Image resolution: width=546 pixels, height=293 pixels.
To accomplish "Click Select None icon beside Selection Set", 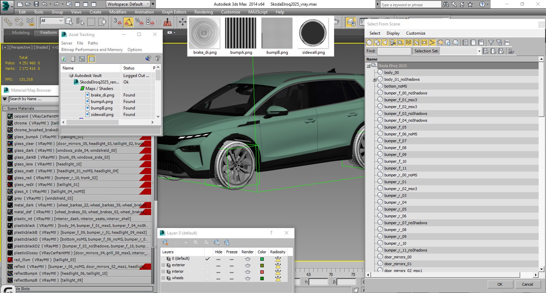I will point(493,51).
